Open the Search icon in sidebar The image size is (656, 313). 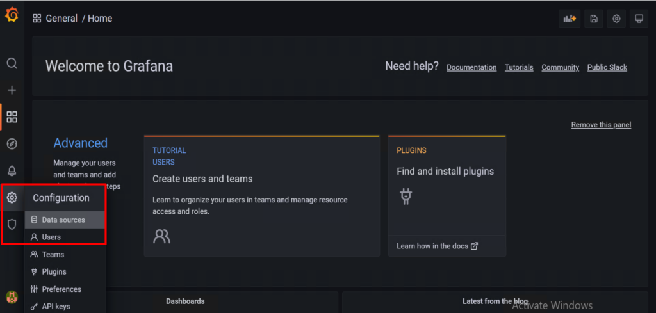(12, 63)
